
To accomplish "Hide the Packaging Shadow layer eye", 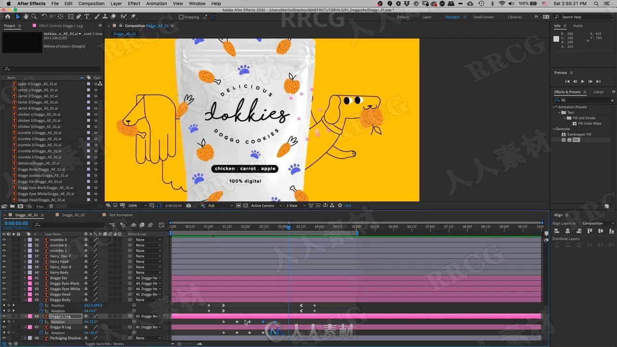I will pyautogui.click(x=4, y=338).
